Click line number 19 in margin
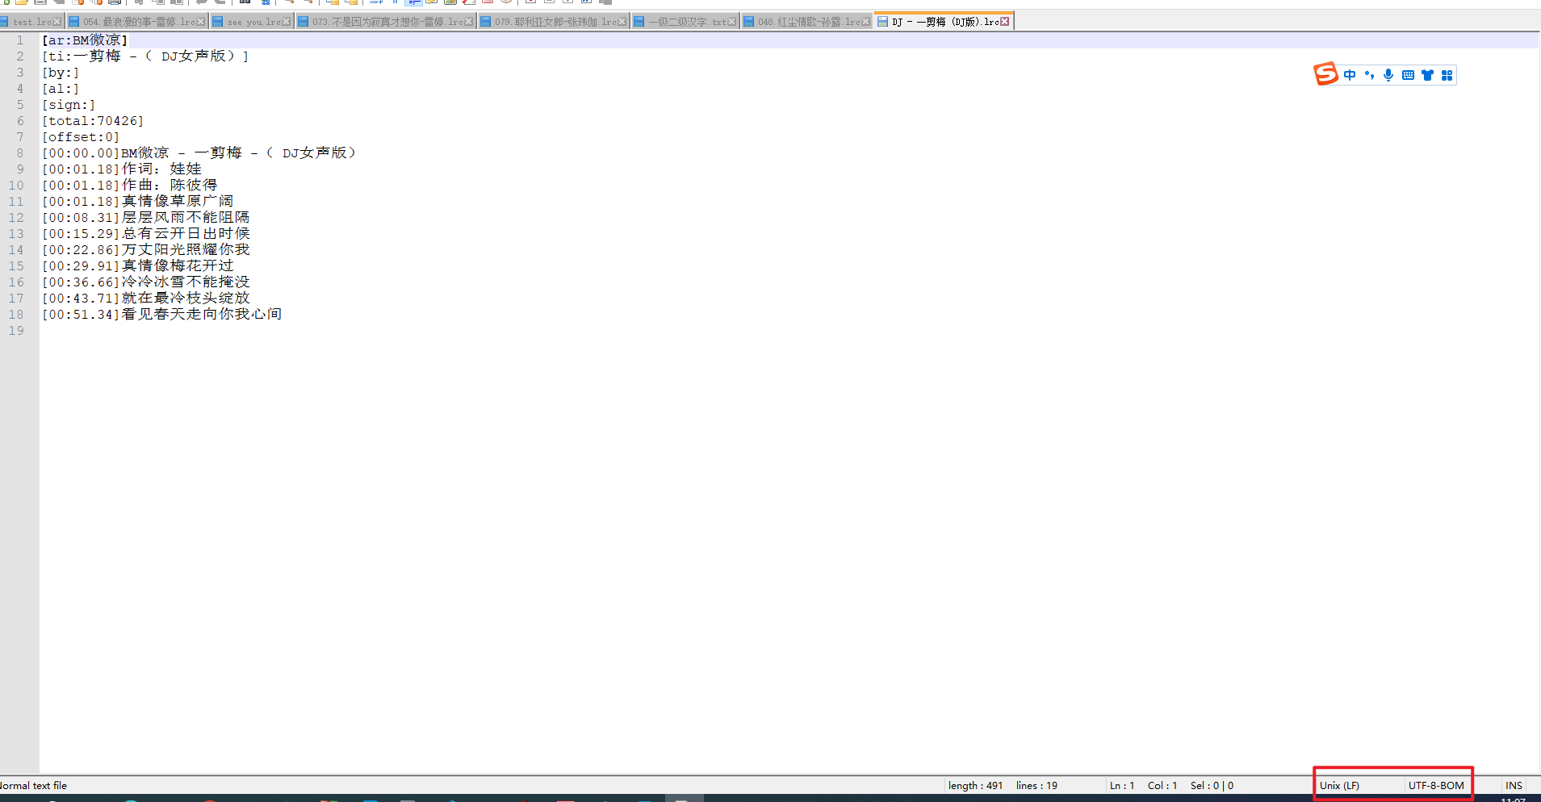Image resolution: width=1541 pixels, height=802 pixels. pyautogui.click(x=16, y=331)
